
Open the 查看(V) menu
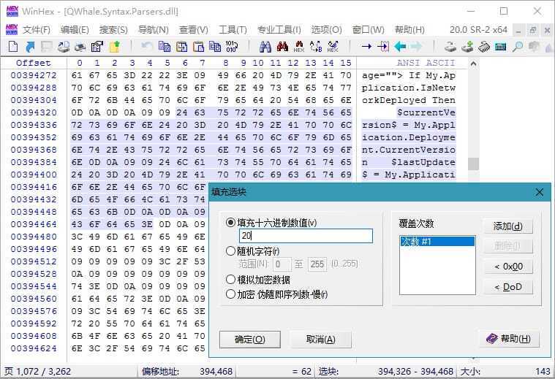point(193,30)
